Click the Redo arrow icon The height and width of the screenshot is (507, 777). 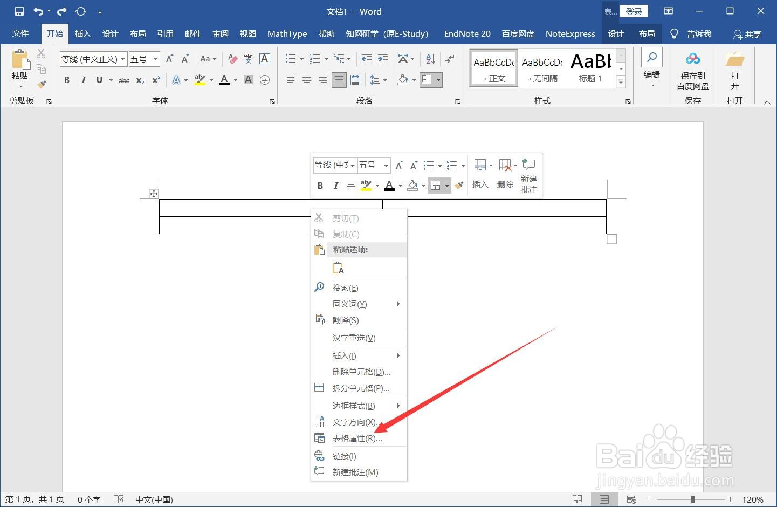click(x=62, y=11)
